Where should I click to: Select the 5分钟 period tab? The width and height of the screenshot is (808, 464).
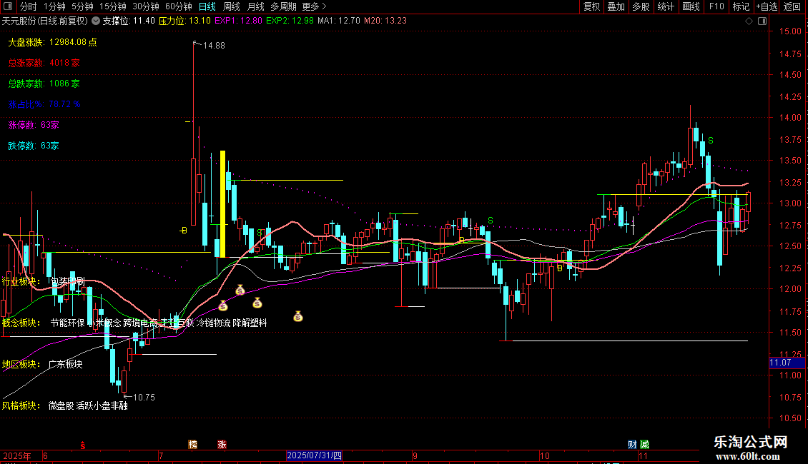82,6
